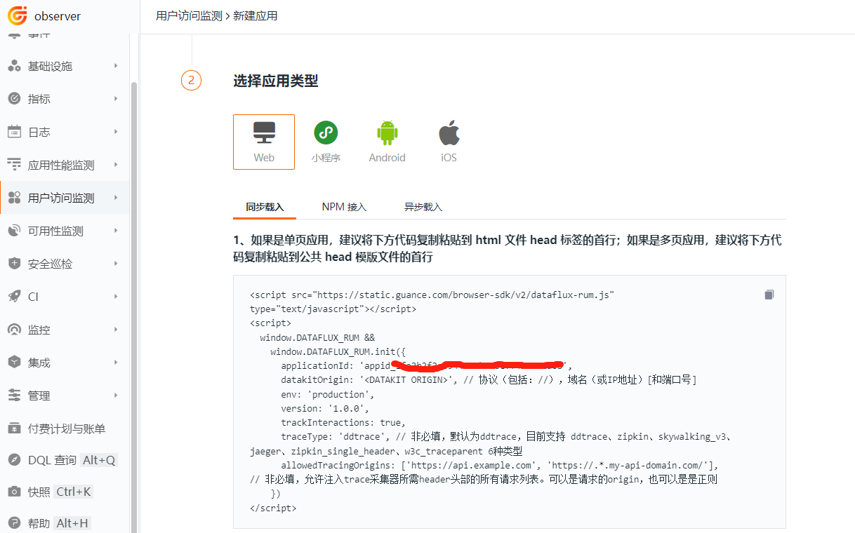Open the 集成 menu item
The image size is (855, 533).
[65, 363]
